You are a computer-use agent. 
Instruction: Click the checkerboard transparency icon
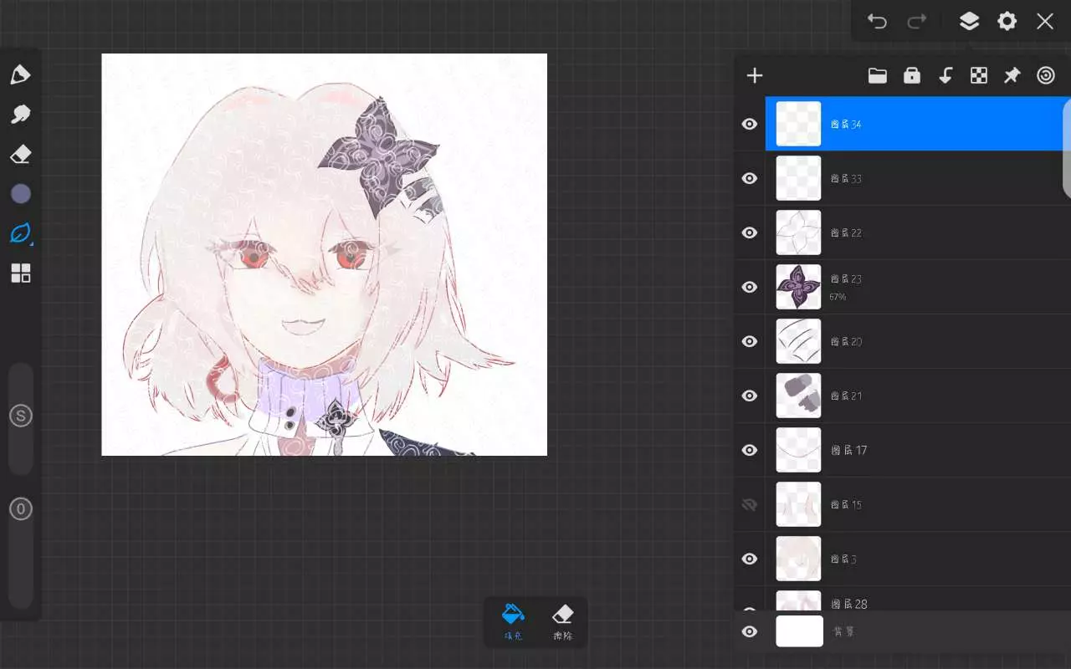click(978, 76)
